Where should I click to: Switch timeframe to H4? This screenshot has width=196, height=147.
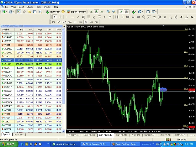pos(80,22)
